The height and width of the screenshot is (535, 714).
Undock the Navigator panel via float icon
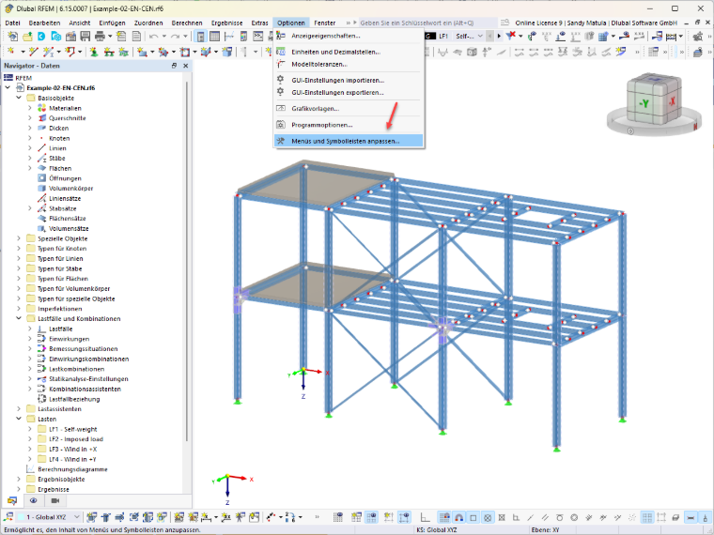pyautogui.click(x=174, y=66)
